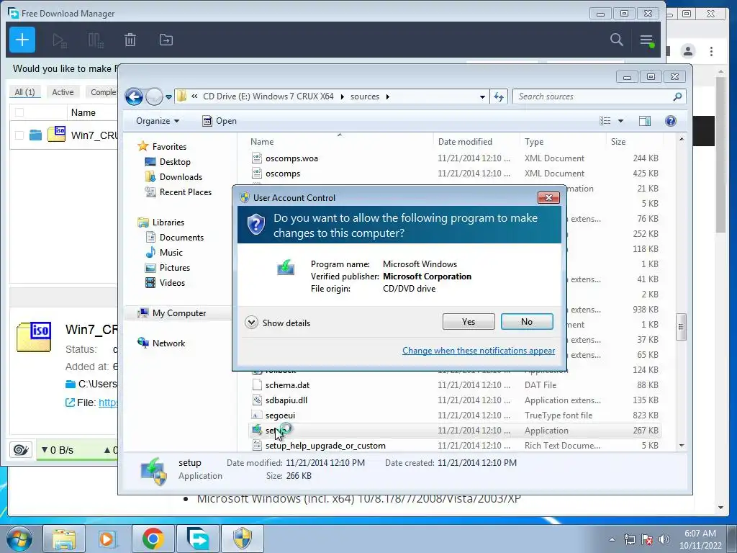Viewport: 737px width, 553px height.
Task: Expand the CD Drive breadcrumb arrow
Action: pyautogui.click(x=342, y=97)
